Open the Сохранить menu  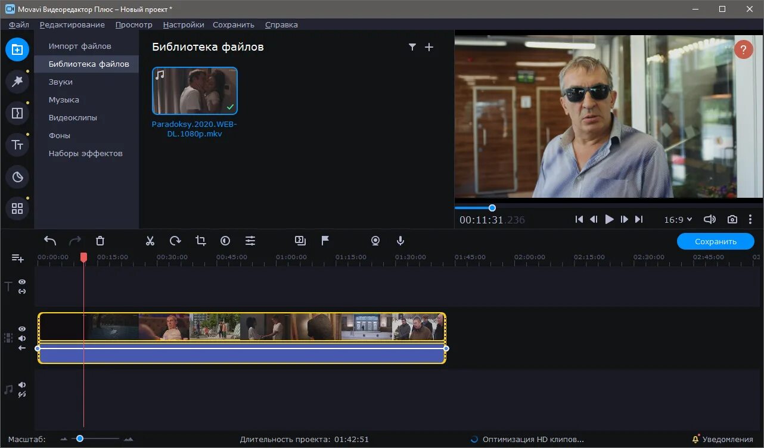tap(234, 24)
